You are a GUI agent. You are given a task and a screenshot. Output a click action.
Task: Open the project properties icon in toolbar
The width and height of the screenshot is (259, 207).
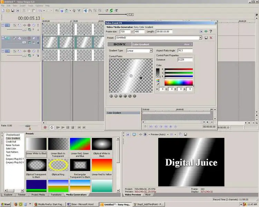18,11
